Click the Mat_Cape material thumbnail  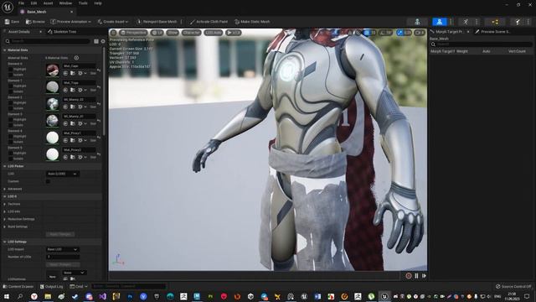click(52, 70)
